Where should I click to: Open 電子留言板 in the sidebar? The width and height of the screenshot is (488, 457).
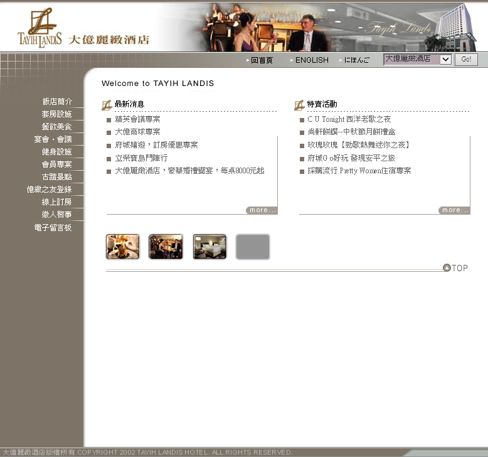point(53,227)
